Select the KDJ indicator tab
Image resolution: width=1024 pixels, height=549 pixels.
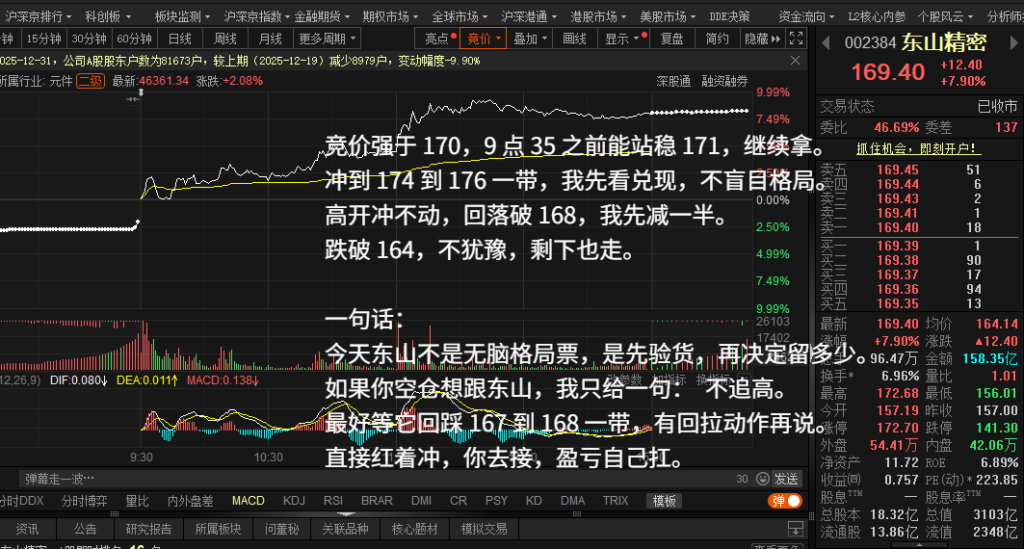(x=294, y=501)
